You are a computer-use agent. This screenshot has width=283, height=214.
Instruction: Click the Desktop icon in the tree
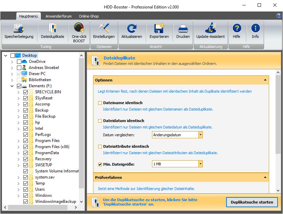pyautogui.click(x=18, y=55)
